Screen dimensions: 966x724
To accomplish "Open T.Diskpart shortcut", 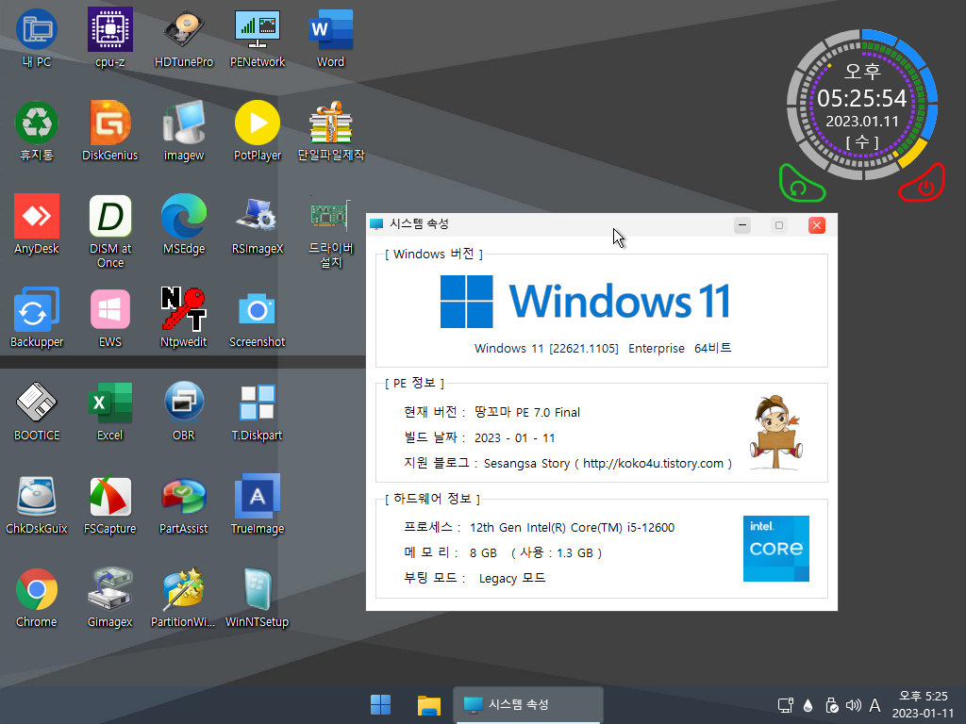I will [258, 411].
